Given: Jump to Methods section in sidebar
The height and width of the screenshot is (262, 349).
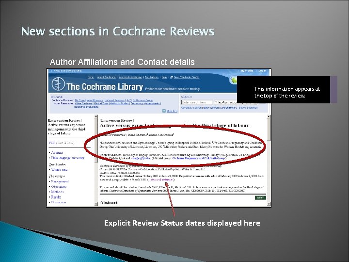Looking at the screenshot, I should click(57, 192).
